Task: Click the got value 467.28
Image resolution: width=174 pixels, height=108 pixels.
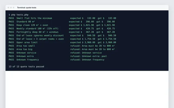Action: pyautogui.click(x=111, y=32)
